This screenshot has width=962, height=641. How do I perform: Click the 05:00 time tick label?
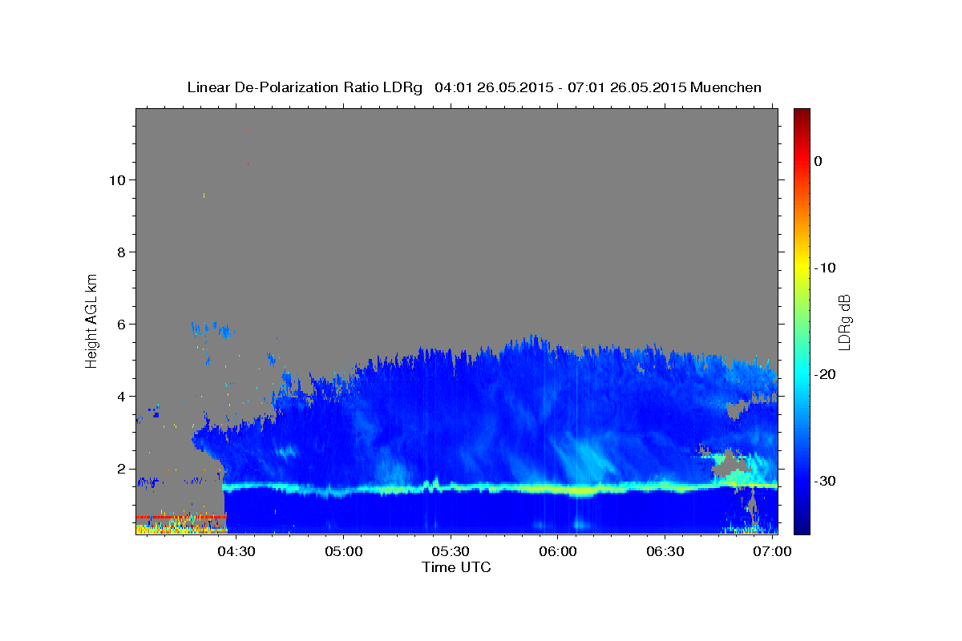[x=345, y=552]
